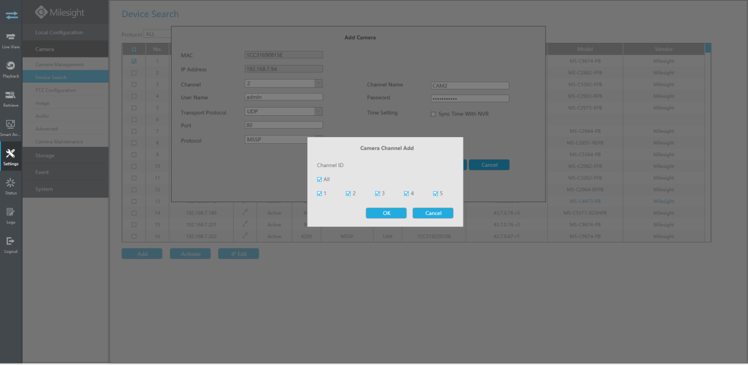Open the Channel dropdown showing 2

coord(283,84)
